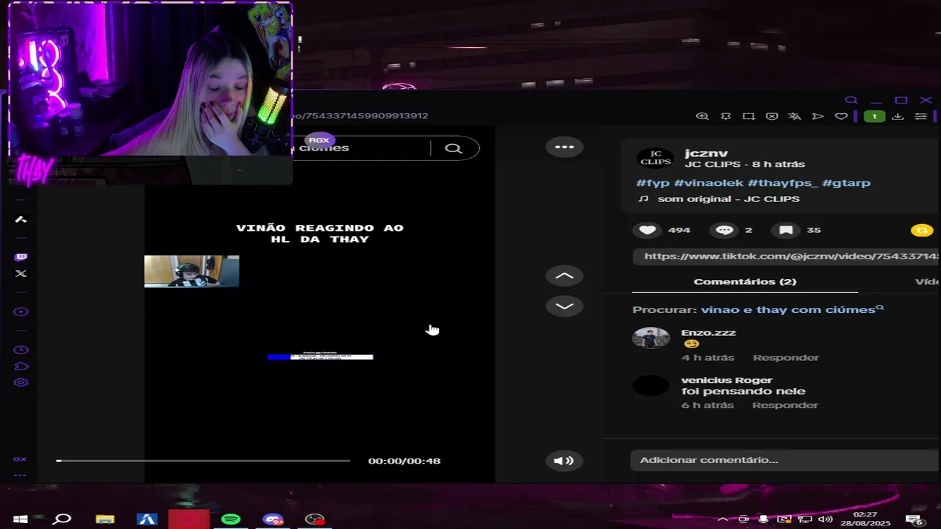Click the #gtarp hashtag
This screenshot has height=529, width=941.
846,183
